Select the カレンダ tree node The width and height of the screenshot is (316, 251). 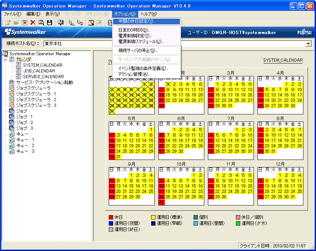point(23,60)
